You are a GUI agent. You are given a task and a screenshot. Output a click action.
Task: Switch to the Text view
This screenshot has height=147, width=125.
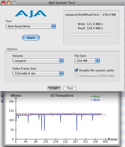point(70,88)
